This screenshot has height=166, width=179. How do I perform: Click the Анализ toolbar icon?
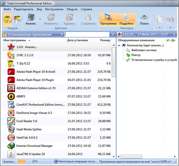[x=31, y=19]
